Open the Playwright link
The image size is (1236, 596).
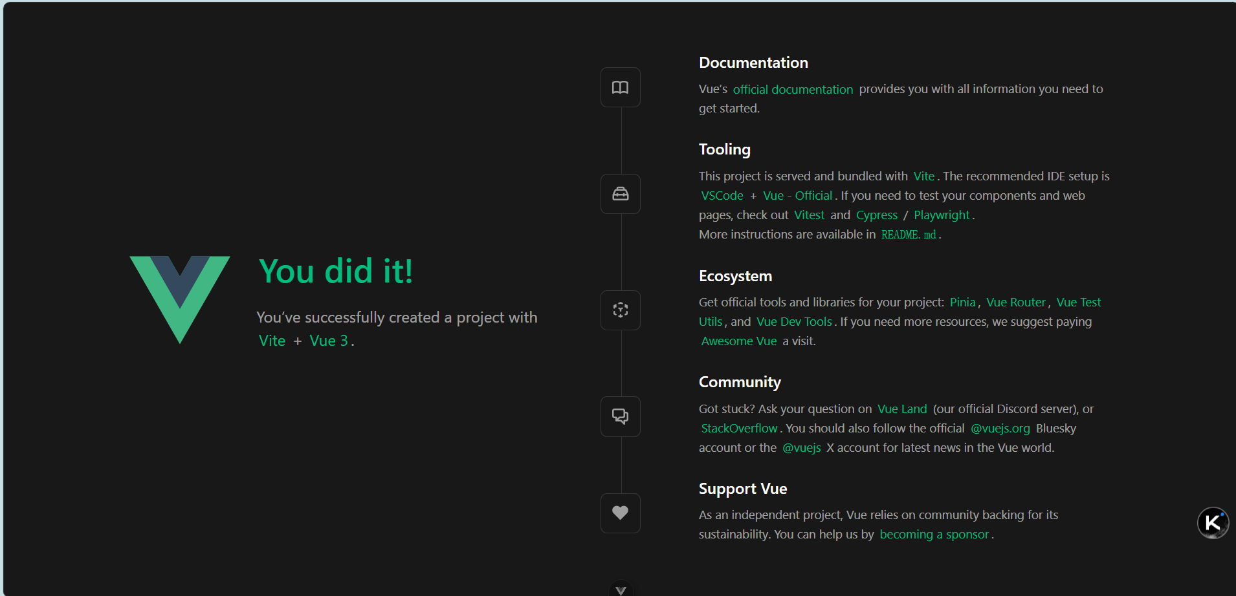(x=942, y=215)
